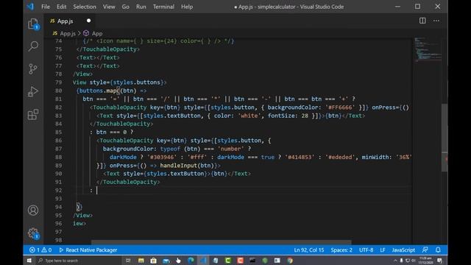Open the Manage gear icon

pyautogui.click(x=33, y=233)
